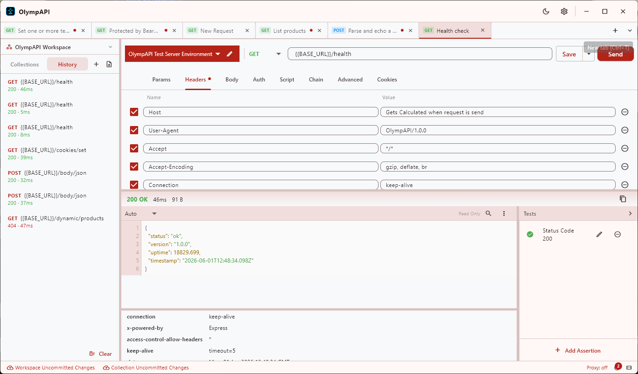This screenshot has height=374, width=638.
Task: Open history entry /cookies/set
Action: (x=59, y=153)
